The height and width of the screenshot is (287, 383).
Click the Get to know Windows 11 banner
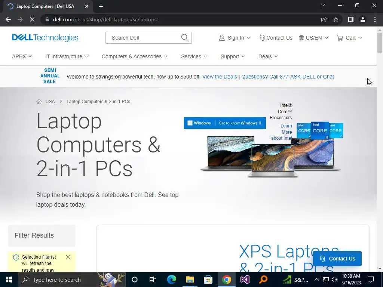(225, 123)
